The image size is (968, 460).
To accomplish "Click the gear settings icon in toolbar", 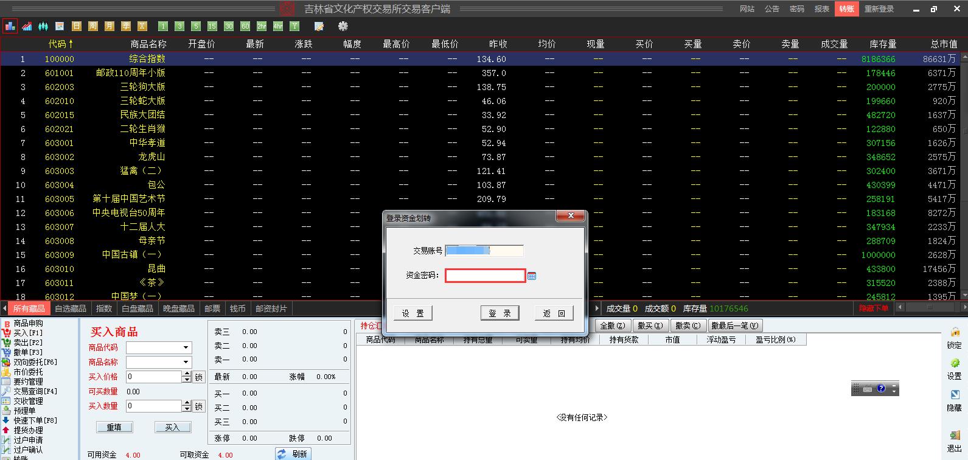I will (343, 26).
